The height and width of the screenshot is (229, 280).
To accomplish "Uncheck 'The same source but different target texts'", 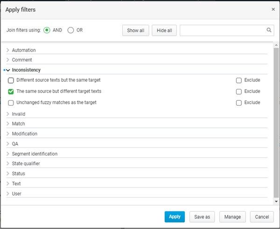I will [x=11, y=91].
